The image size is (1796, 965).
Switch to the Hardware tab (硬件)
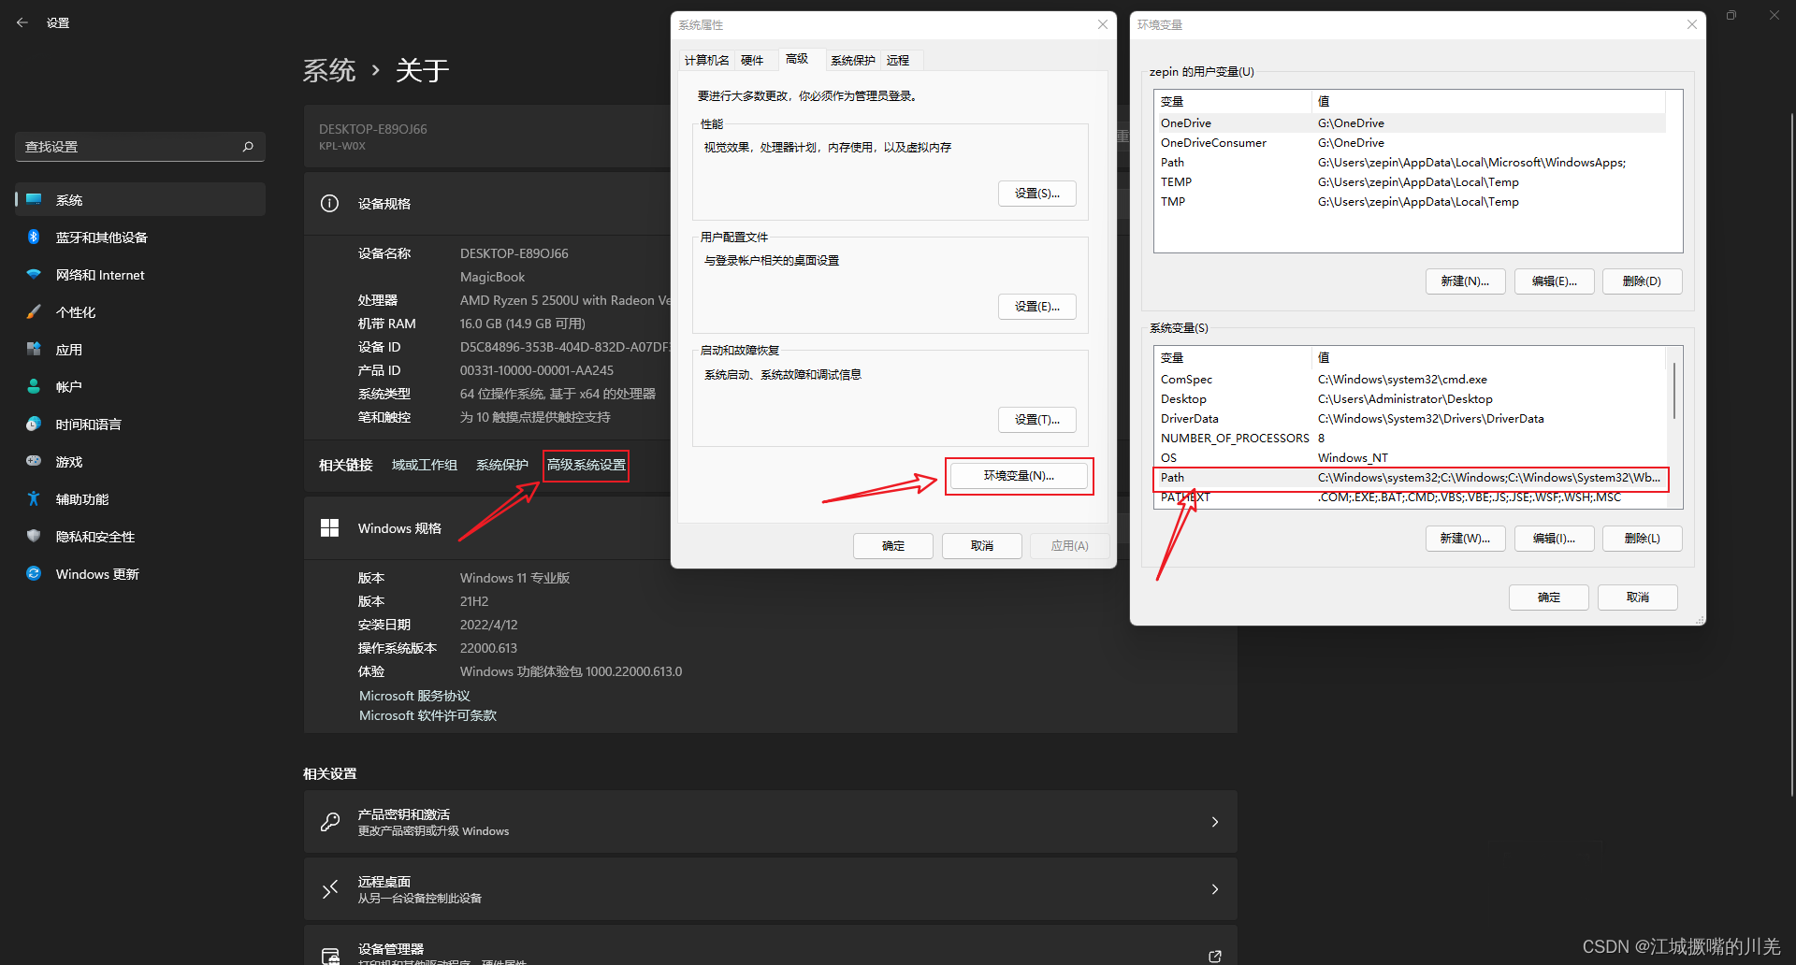[752, 61]
